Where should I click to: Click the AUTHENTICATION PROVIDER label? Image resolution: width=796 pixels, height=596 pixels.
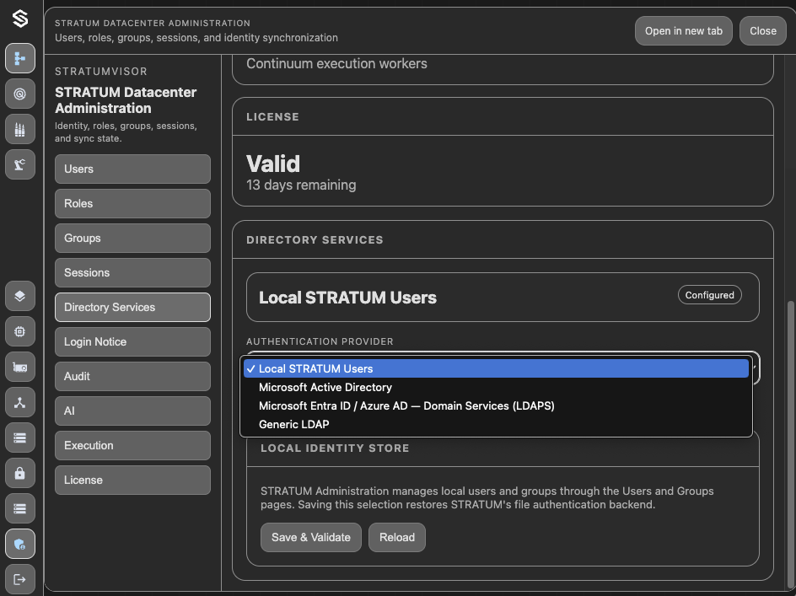click(320, 341)
